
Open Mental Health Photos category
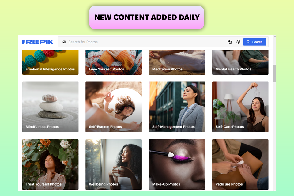240,62
